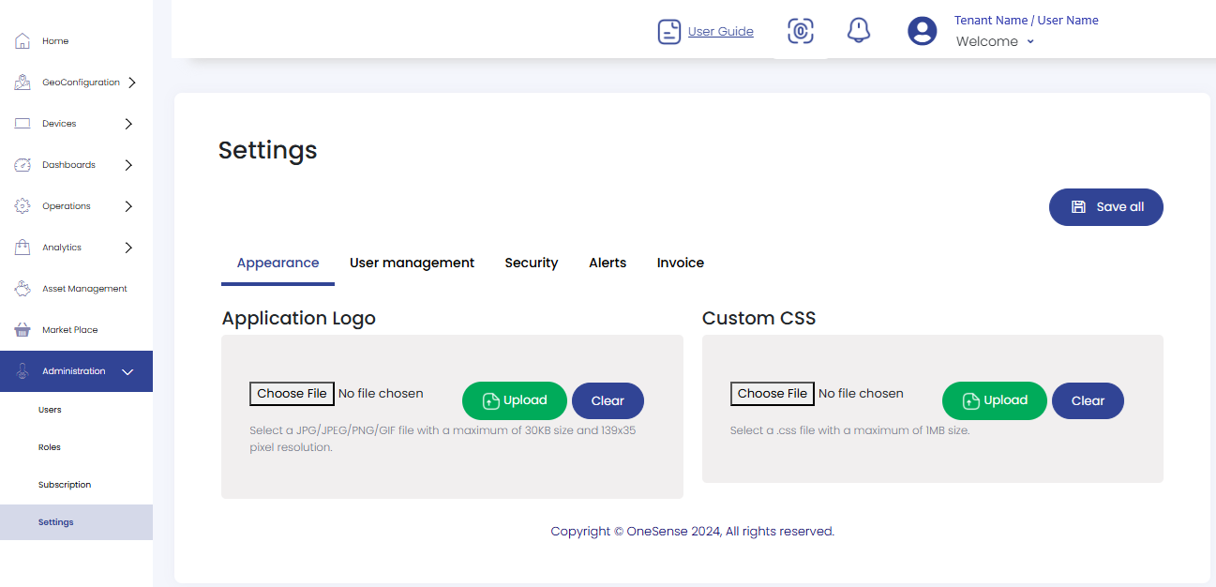This screenshot has width=1216, height=587.
Task: Expand the Devices submenu arrow
Action: click(x=128, y=124)
